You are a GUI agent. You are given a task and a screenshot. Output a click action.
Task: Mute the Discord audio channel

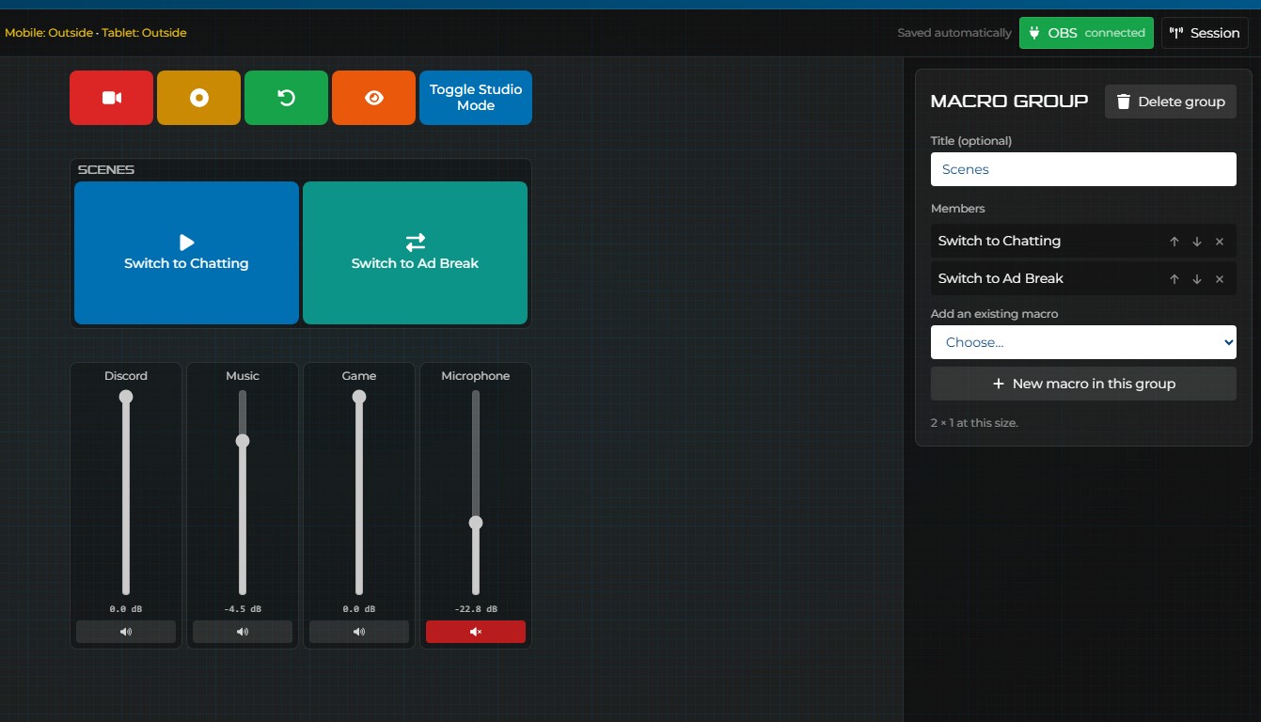126,632
